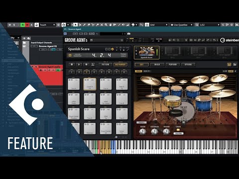Switch pads to PATTERN mode
Viewport: 239px width, 179px height.
[105, 65]
